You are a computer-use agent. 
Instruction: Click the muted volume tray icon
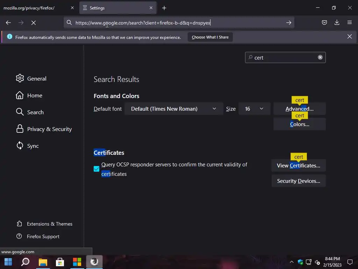(x=317, y=262)
